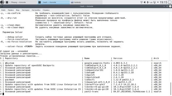Click the ffmpeg Konsole terminal icon
This screenshot has height=96, width=172.
coord(7,2)
